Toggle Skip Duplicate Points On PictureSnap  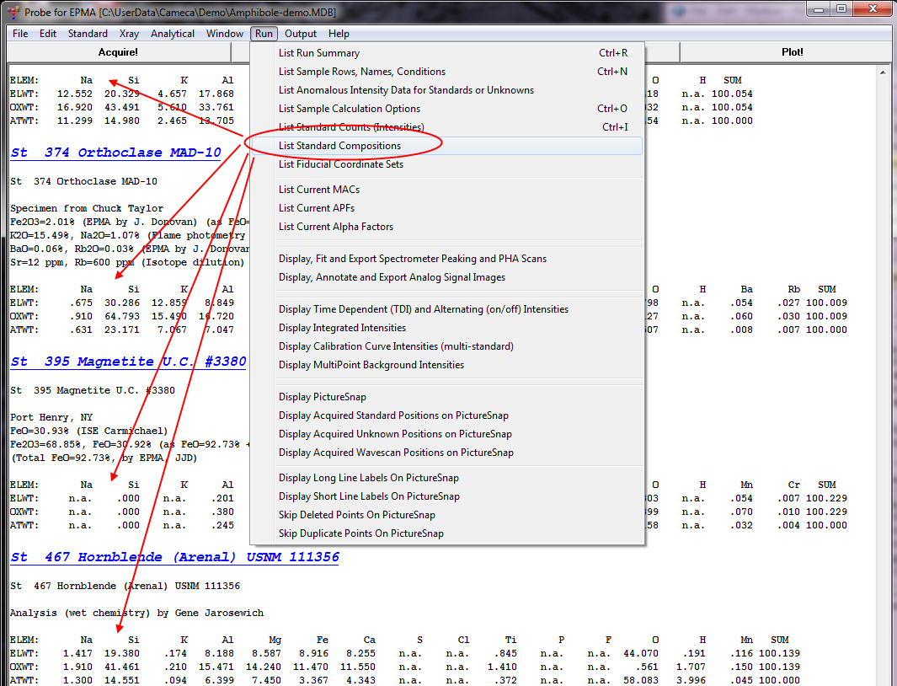pos(361,533)
